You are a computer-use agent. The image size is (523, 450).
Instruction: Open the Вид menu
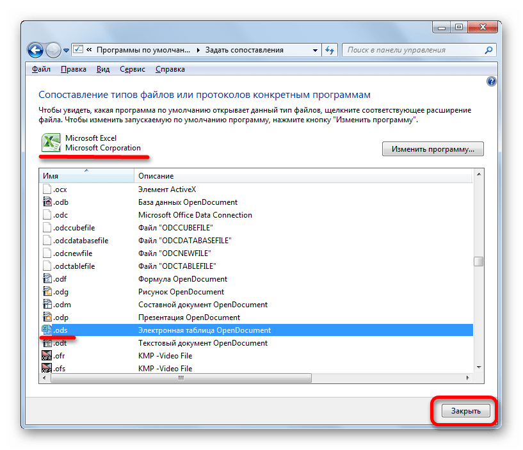[102, 69]
